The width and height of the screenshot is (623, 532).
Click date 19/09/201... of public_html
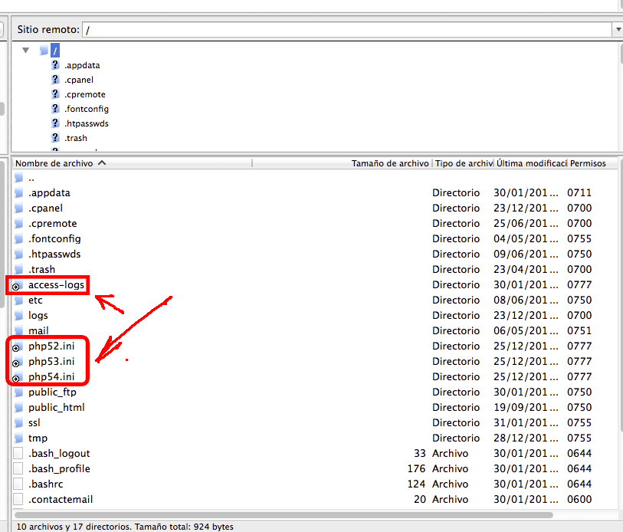tap(526, 408)
